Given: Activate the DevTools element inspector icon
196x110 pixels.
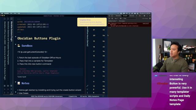Looking at the screenshot, I should click(x=109, y=16).
